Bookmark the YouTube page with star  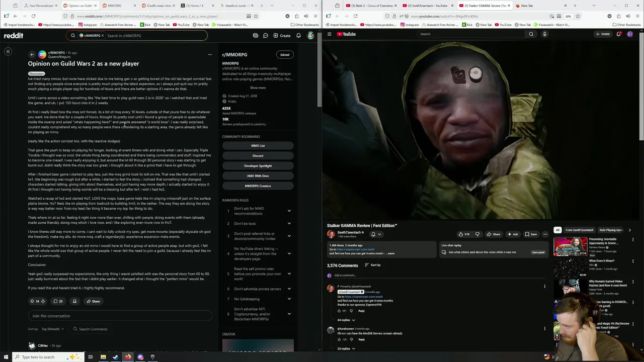tap(578, 16)
